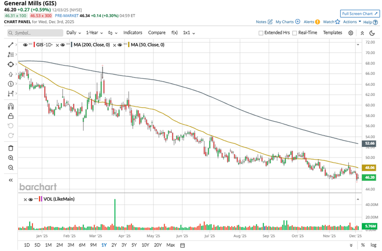Open Templates menu
The height and width of the screenshot is (251, 382).
coord(332,33)
